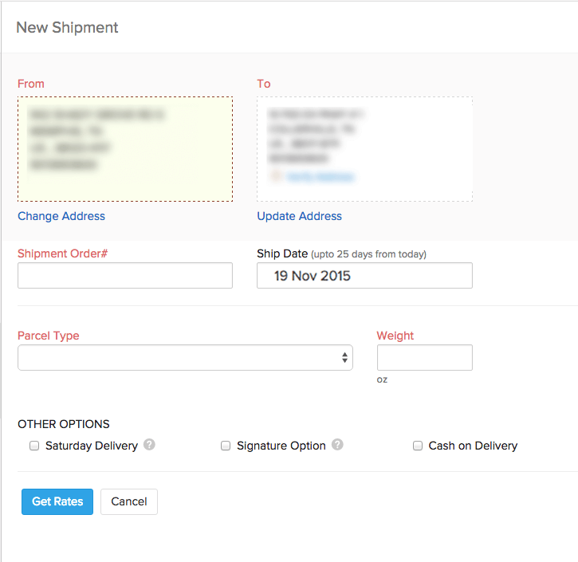This screenshot has width=578, height=562.
Task: Check Cash on Delivery option
Action: tap(418, 446)
